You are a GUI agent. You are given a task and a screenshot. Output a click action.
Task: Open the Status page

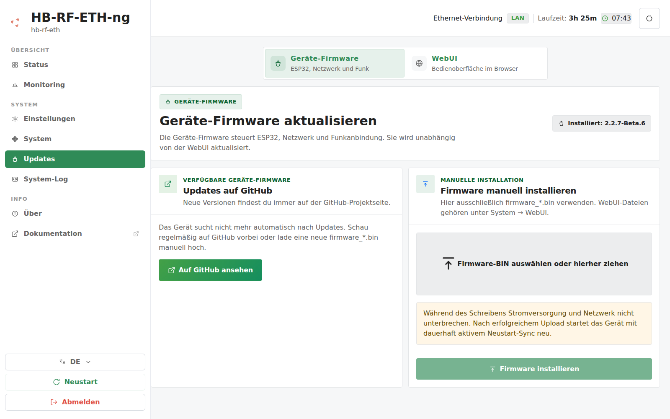75,65
